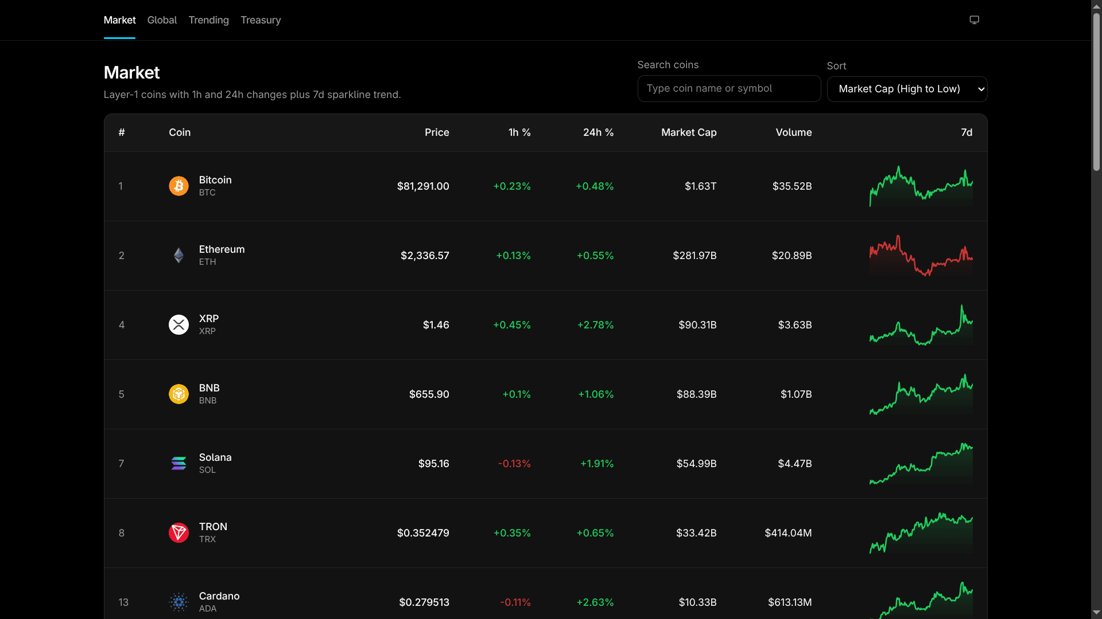
Task: Select the Ethereum coin name
Action: 222,249
